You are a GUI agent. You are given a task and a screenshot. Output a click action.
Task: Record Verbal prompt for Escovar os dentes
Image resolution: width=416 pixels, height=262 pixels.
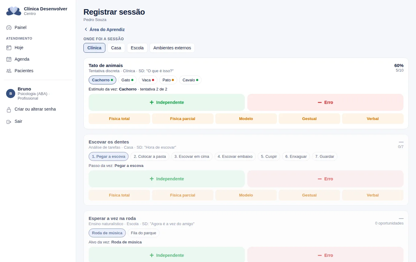(373, 195)
